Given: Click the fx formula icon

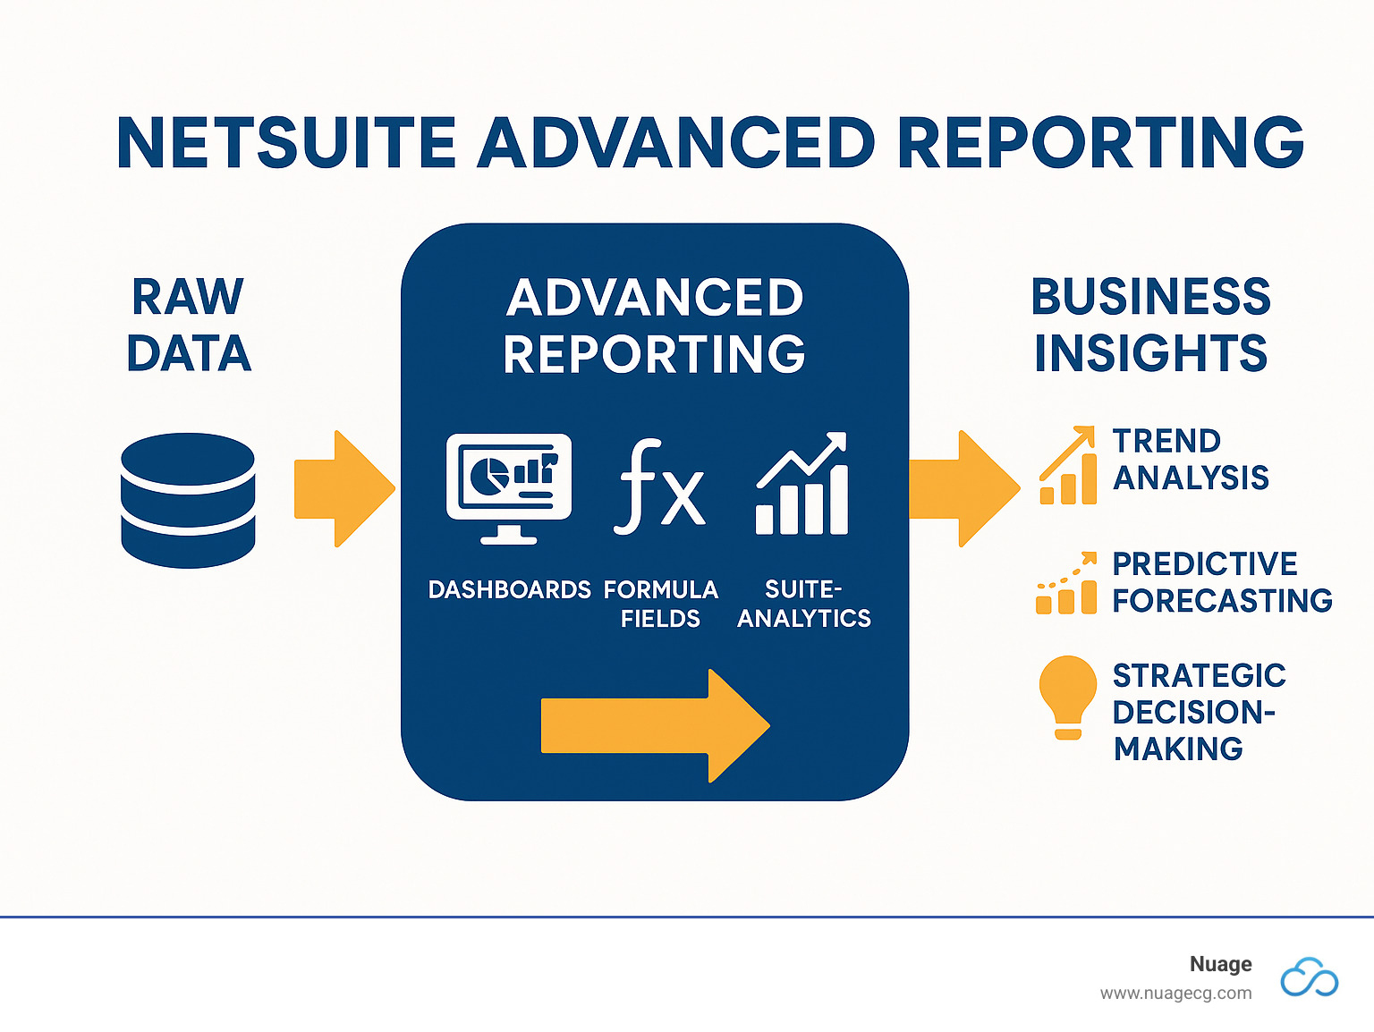Looking at the screenshot, I should coord(659,487).
